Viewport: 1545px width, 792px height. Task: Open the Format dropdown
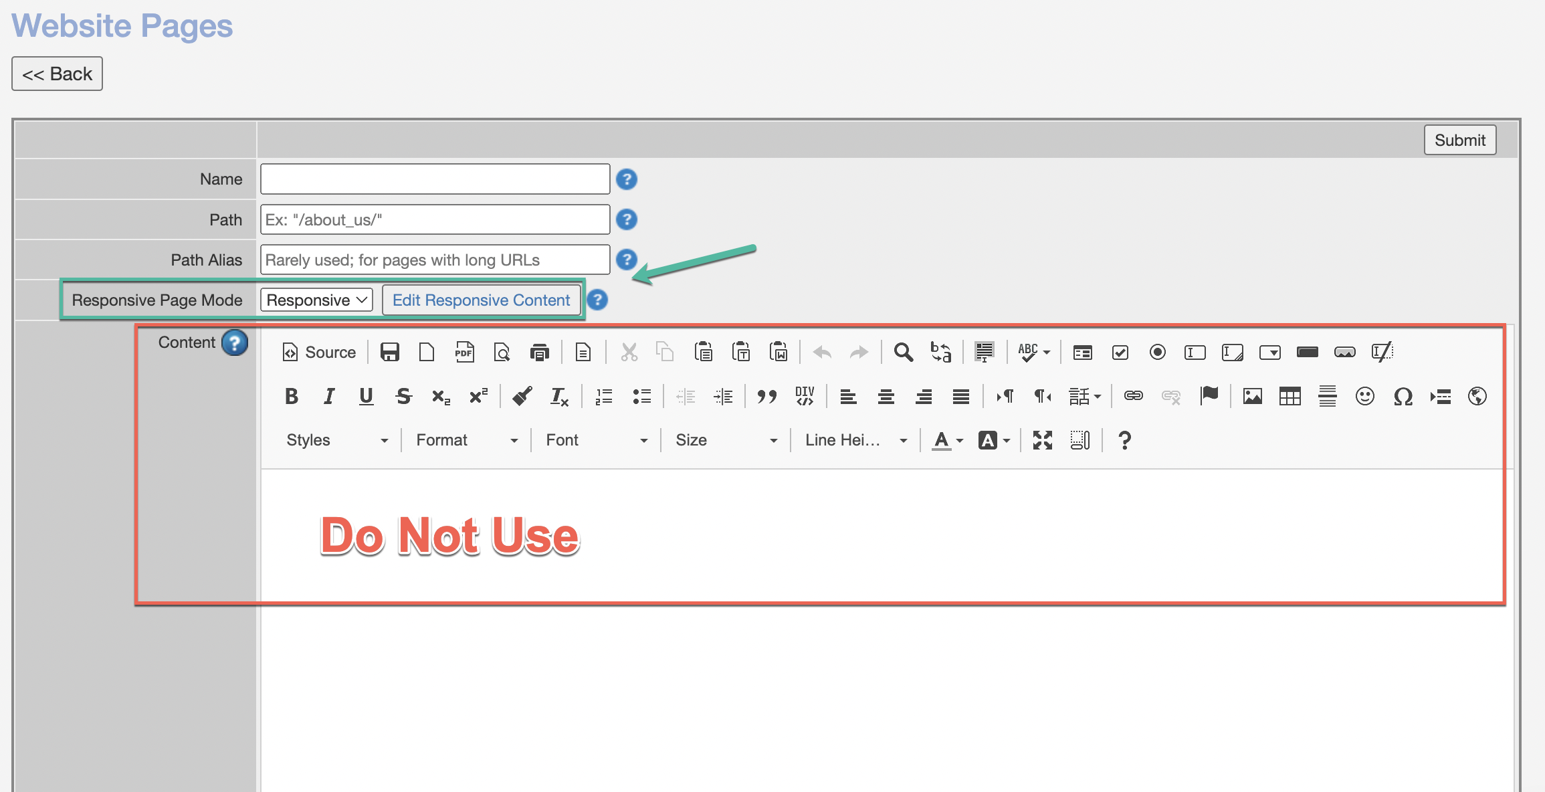466,440
